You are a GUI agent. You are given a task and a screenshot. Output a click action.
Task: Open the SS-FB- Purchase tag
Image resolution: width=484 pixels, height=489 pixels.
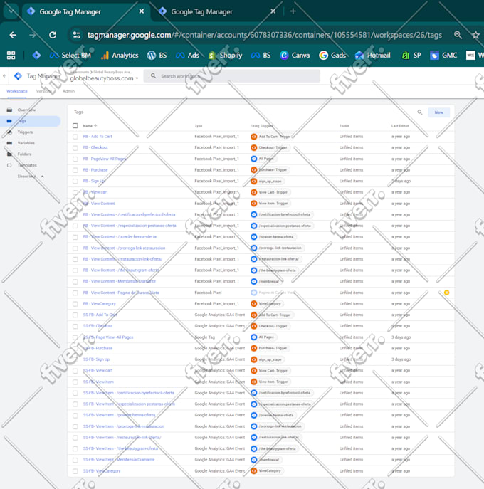pyautogui.click(x=98, y=348)
